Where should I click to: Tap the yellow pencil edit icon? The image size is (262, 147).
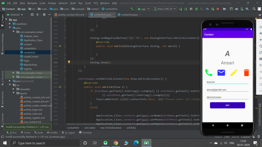pos(234,73)
